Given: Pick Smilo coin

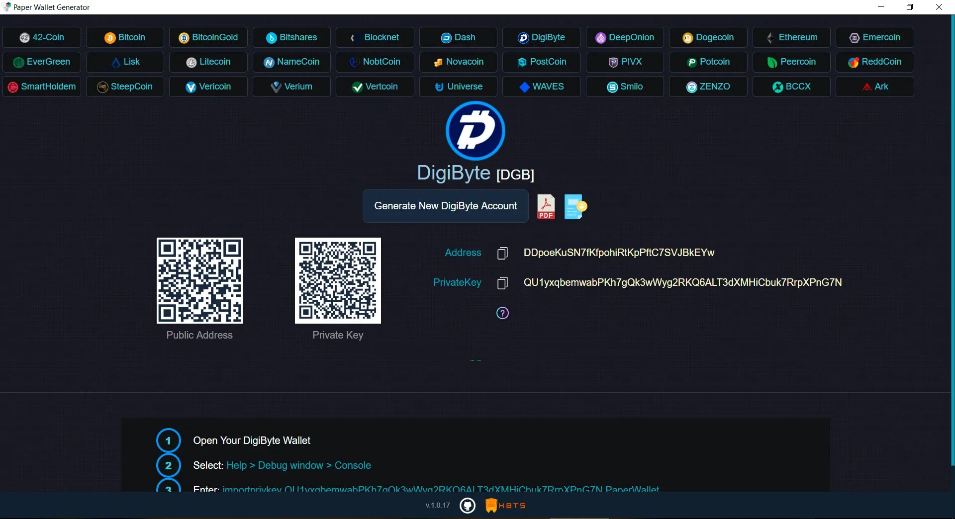Looking at the screenshot, I should 625,86.
